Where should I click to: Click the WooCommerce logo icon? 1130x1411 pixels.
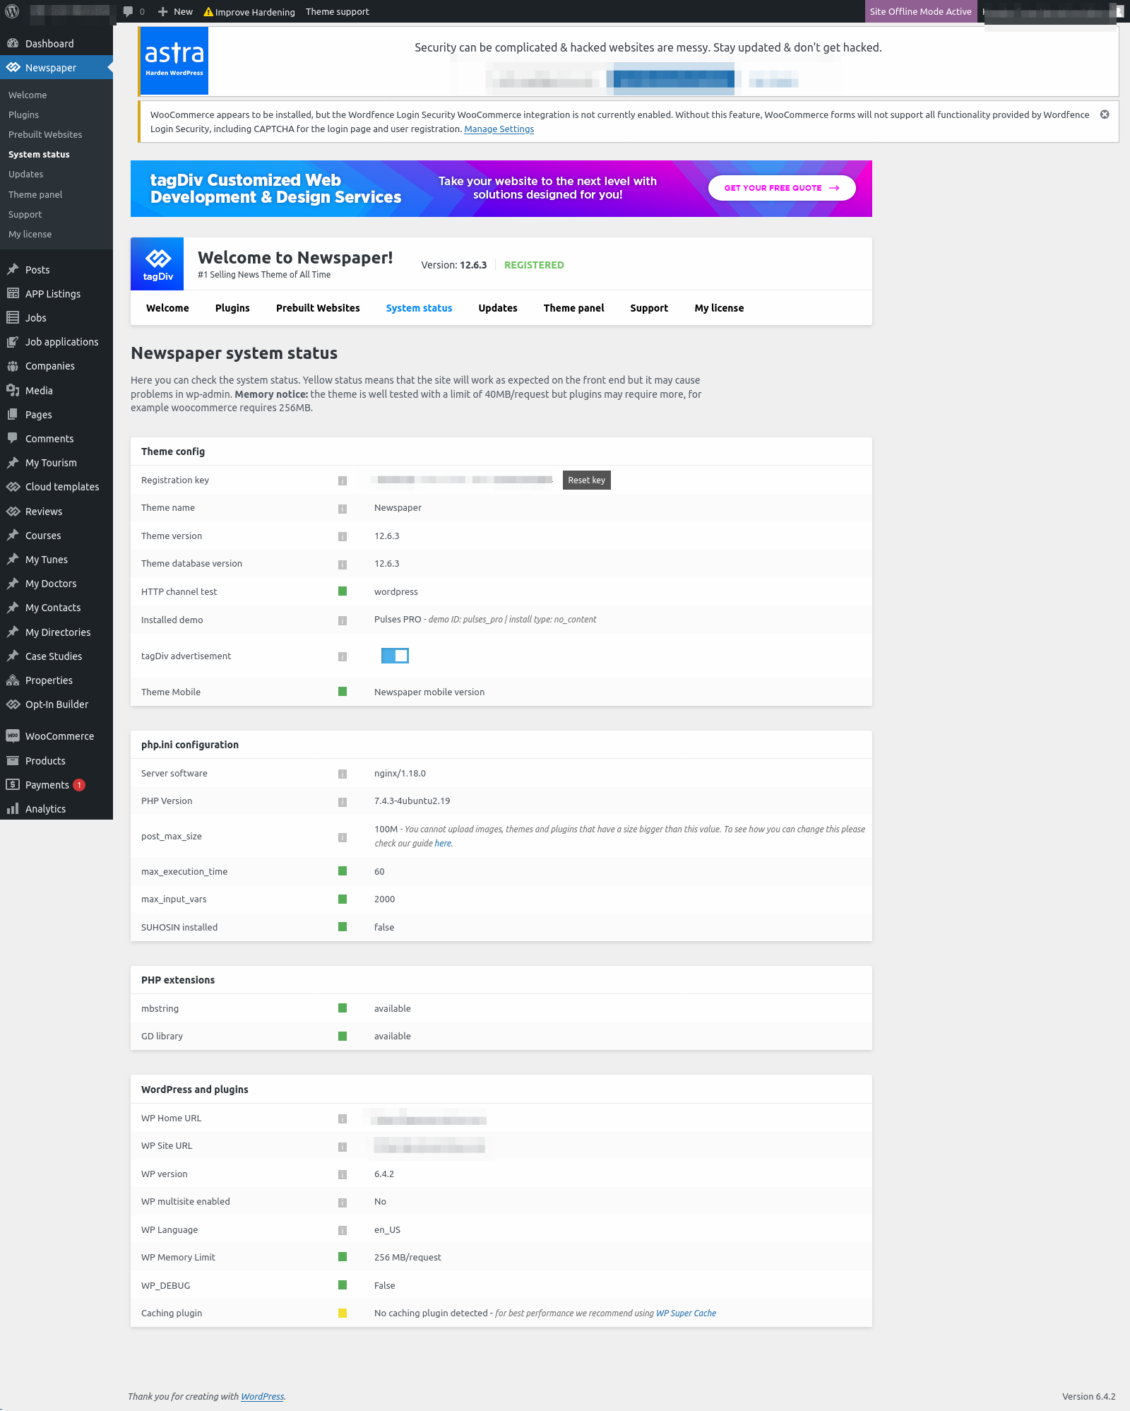click(x=13, y=736)
